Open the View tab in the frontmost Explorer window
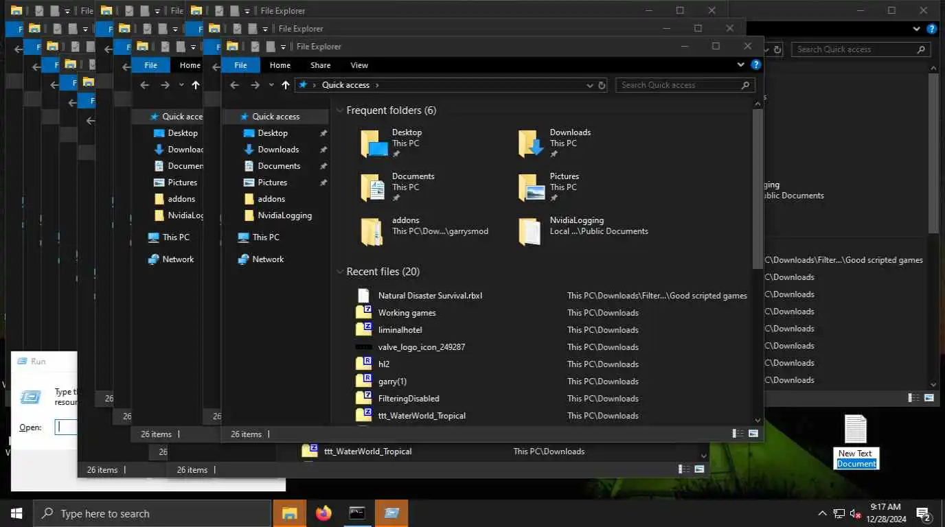Screen dimensions: 945x527 [x=360, y=65]
